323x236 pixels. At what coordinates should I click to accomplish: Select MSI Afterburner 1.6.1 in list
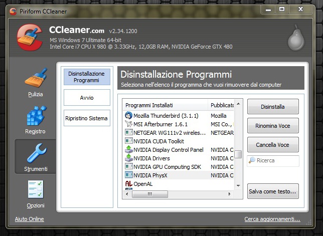click(x=160, y=124)
